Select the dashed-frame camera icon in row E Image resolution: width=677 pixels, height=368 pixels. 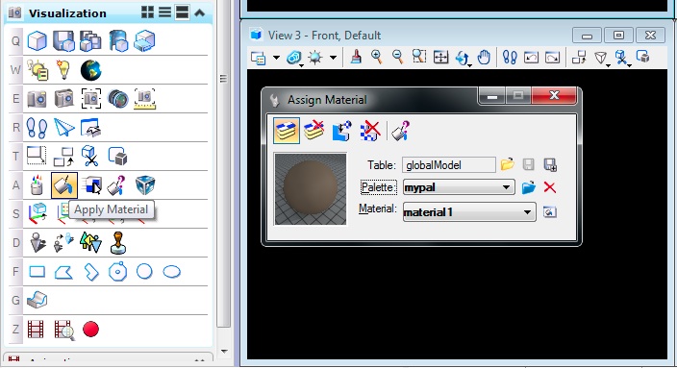[91, 99]
